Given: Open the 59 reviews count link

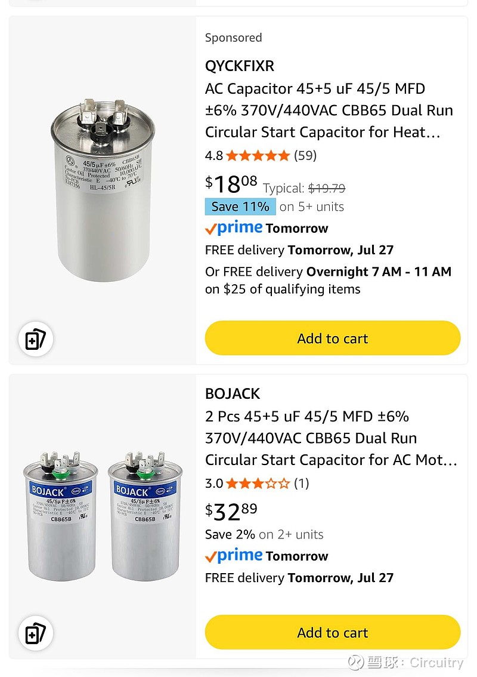Looking at the screenshot, I should pyautogui.click(x=305, y=156).
